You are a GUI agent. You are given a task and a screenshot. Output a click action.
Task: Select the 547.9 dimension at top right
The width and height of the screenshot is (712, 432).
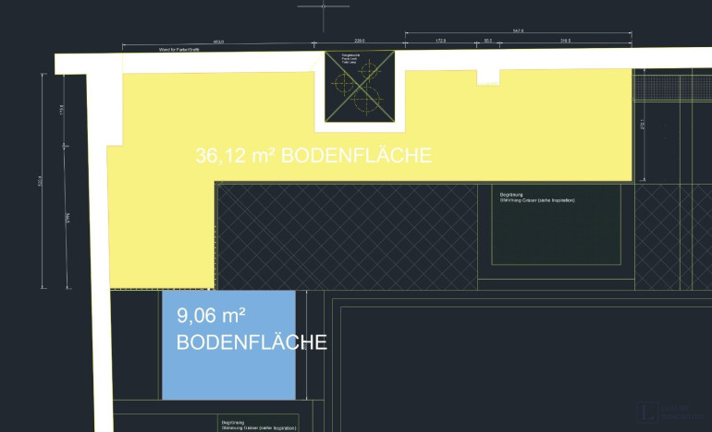click(517, 31)
